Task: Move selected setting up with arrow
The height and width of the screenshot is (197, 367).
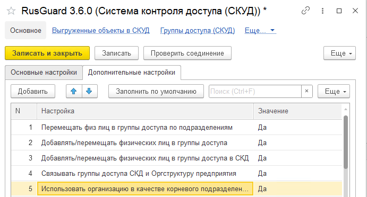Action: (74, 91)
